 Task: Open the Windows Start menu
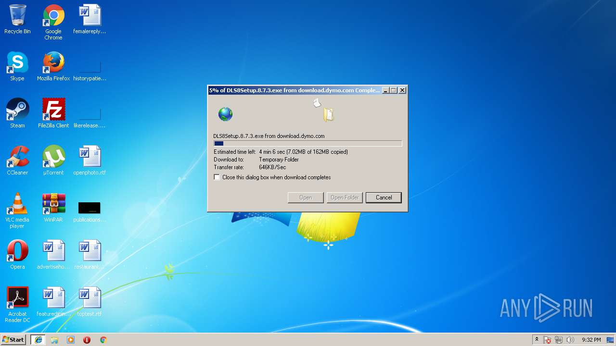[x=13, y=340]
